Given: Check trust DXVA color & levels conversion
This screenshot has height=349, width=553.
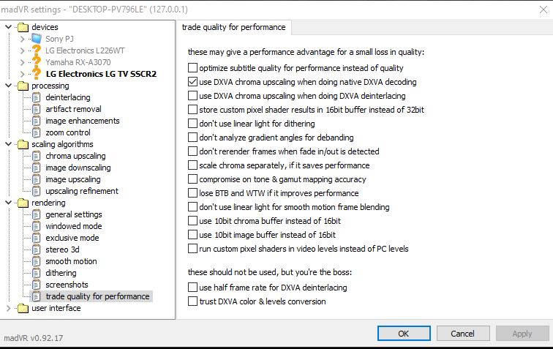Looking at the screenshot, I should (x=192, y=301).
